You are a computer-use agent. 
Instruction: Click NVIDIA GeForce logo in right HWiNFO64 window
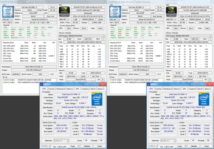[x=171, y=12]
